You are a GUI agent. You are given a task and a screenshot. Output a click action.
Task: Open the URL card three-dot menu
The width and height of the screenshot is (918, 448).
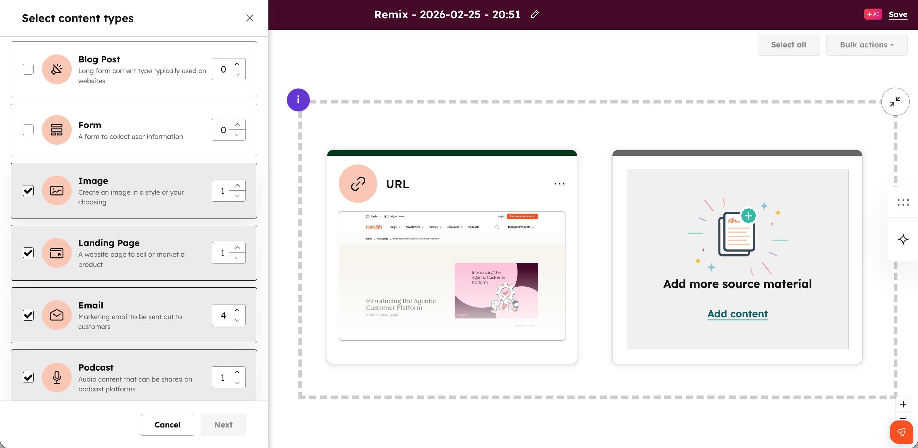coord(559,184)
